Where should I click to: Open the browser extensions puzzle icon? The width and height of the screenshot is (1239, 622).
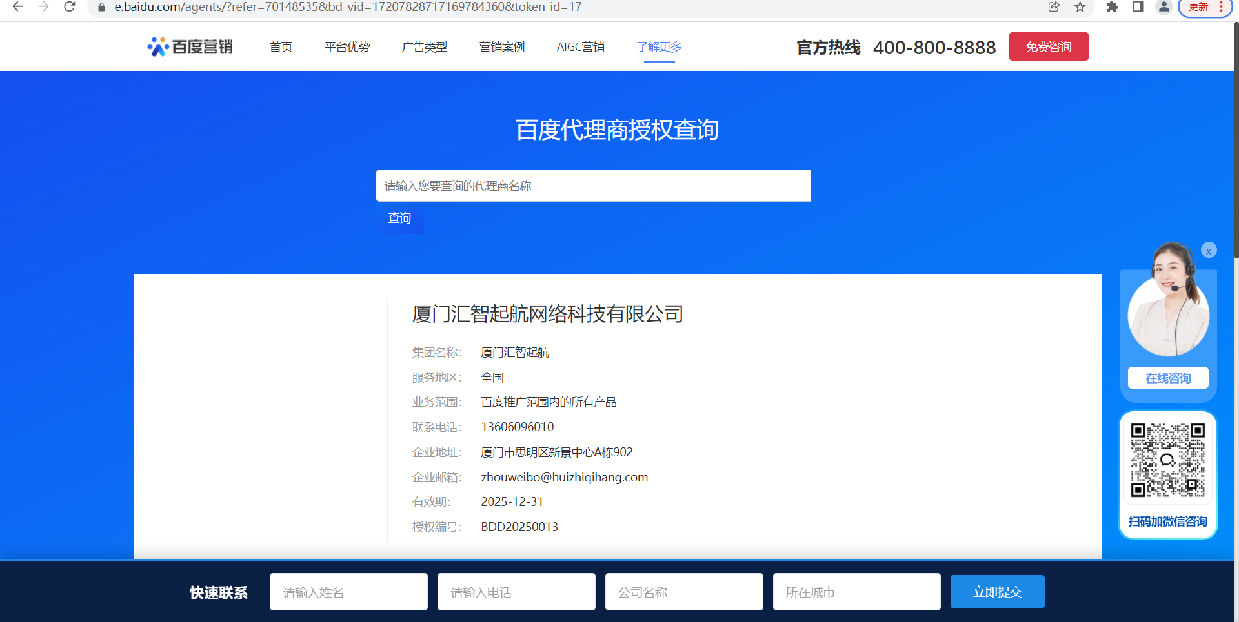coord(1112,7)
